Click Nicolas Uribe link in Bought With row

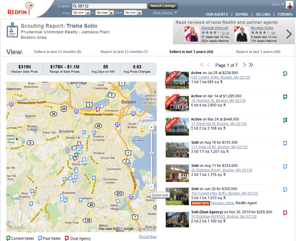coord(222,203)
